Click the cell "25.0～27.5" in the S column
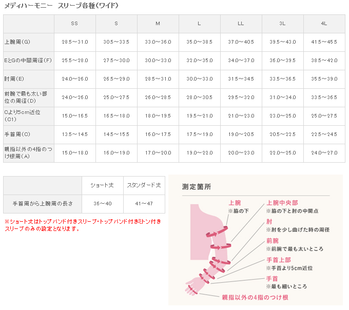 click(x=116, y=97)
